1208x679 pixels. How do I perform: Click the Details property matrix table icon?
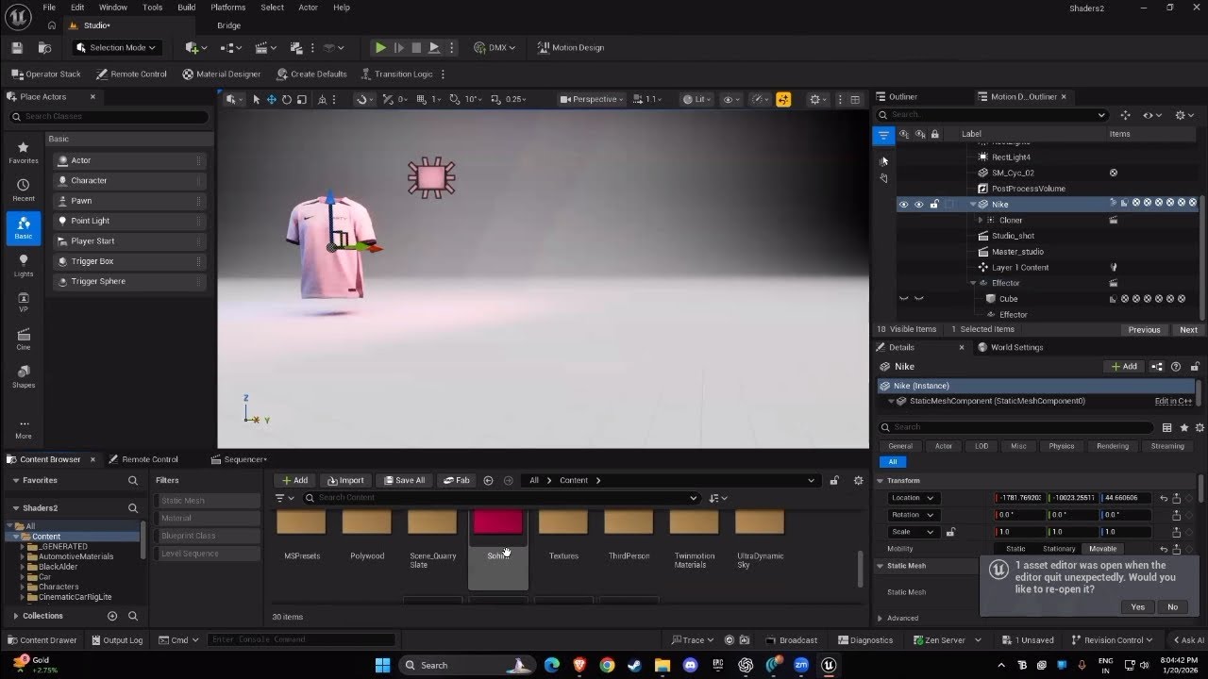[x=1167, y=427]
